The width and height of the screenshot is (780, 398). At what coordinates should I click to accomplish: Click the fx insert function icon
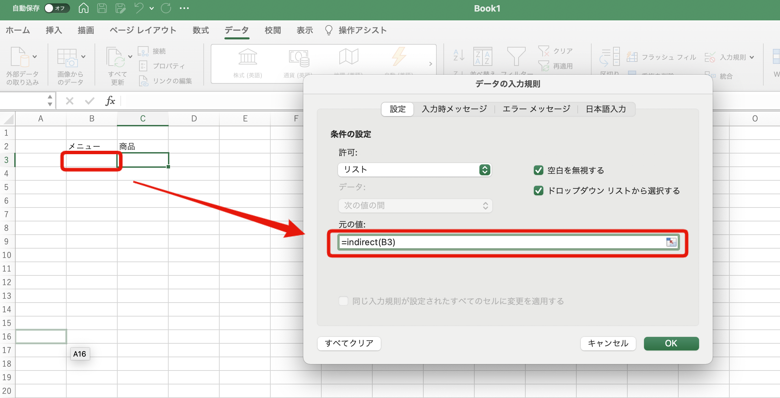tap(110, 101)
